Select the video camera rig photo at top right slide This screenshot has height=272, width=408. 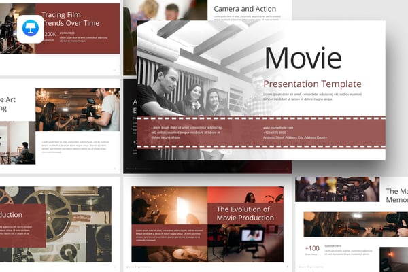[x=337, y=189]
